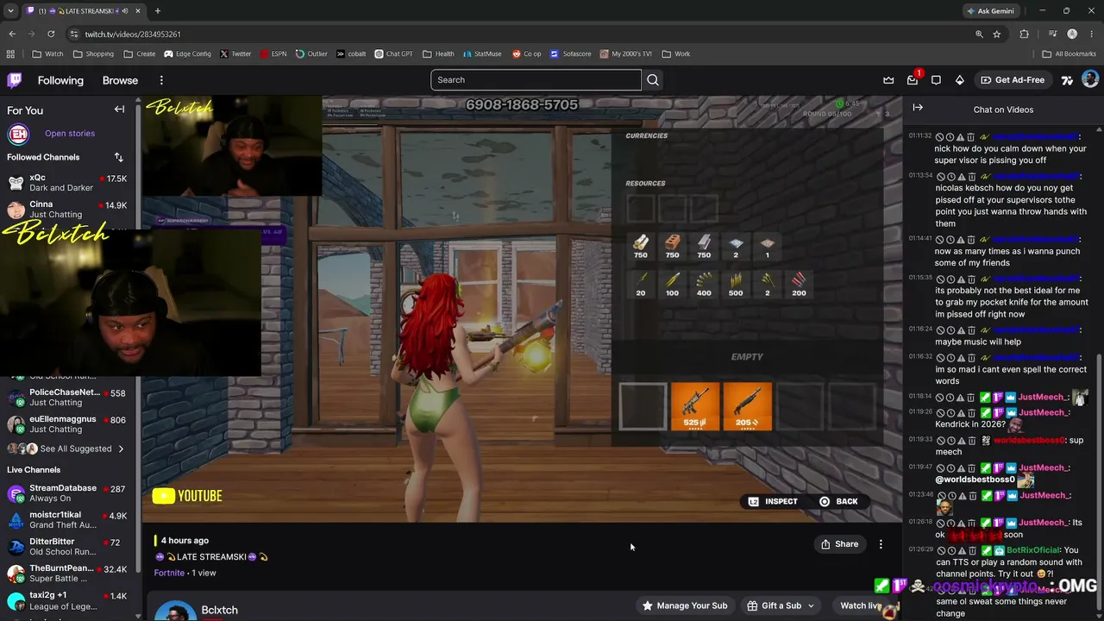Open the Chat GPT bookmark
Viewport: 1104px width, 621px height.
[x=392, y=53]
